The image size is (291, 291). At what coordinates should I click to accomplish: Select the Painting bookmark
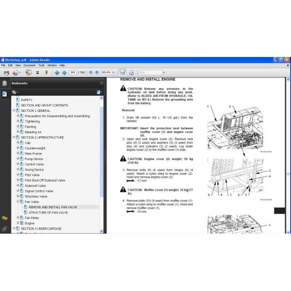(30, 127)
